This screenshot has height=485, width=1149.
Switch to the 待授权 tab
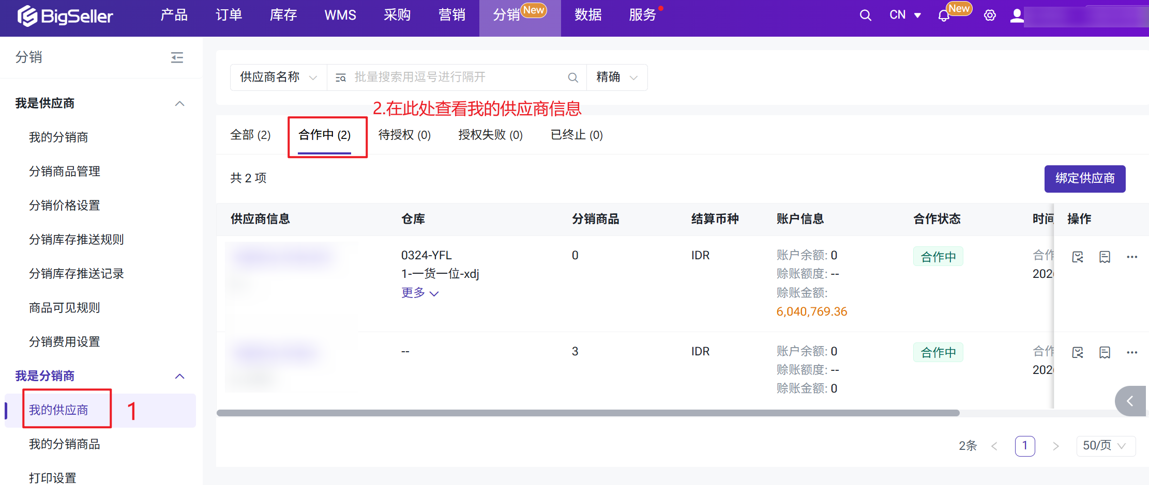(x=404, y=135)
